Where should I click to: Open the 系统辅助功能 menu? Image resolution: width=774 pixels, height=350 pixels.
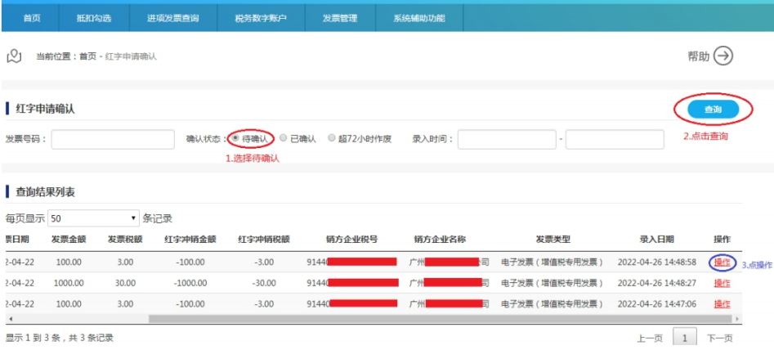[419, 19]
